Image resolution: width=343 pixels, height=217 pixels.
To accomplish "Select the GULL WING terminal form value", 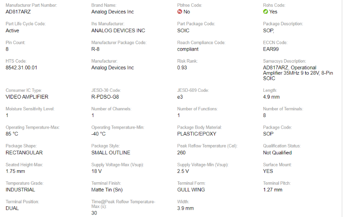I will point(191,190).
